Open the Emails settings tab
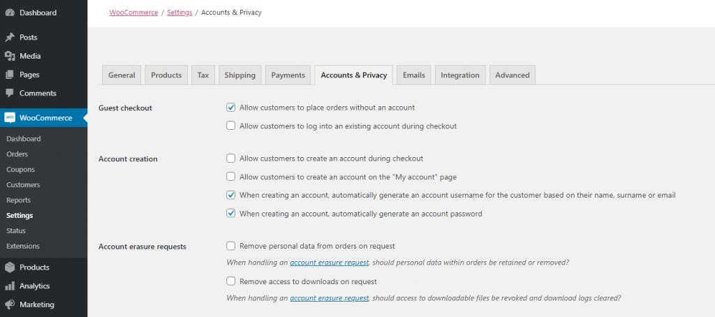The width and height of the screenshot is (715, 317). click(x=413, y=75)
